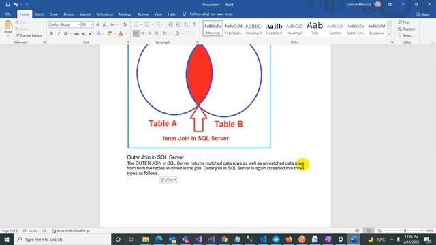436x245 pixels.
Task: Click the Windows Start button
Action: (x=7, y=239)
